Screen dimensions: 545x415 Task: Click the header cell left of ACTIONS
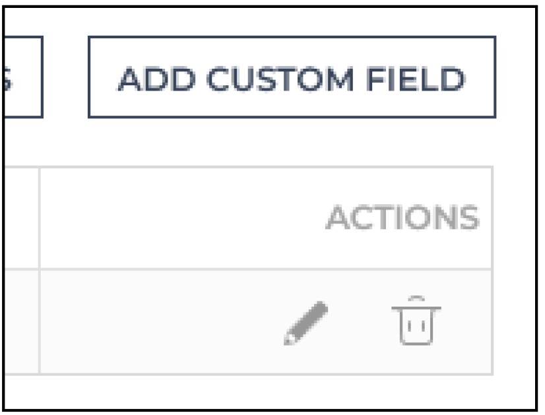point(21,218)
